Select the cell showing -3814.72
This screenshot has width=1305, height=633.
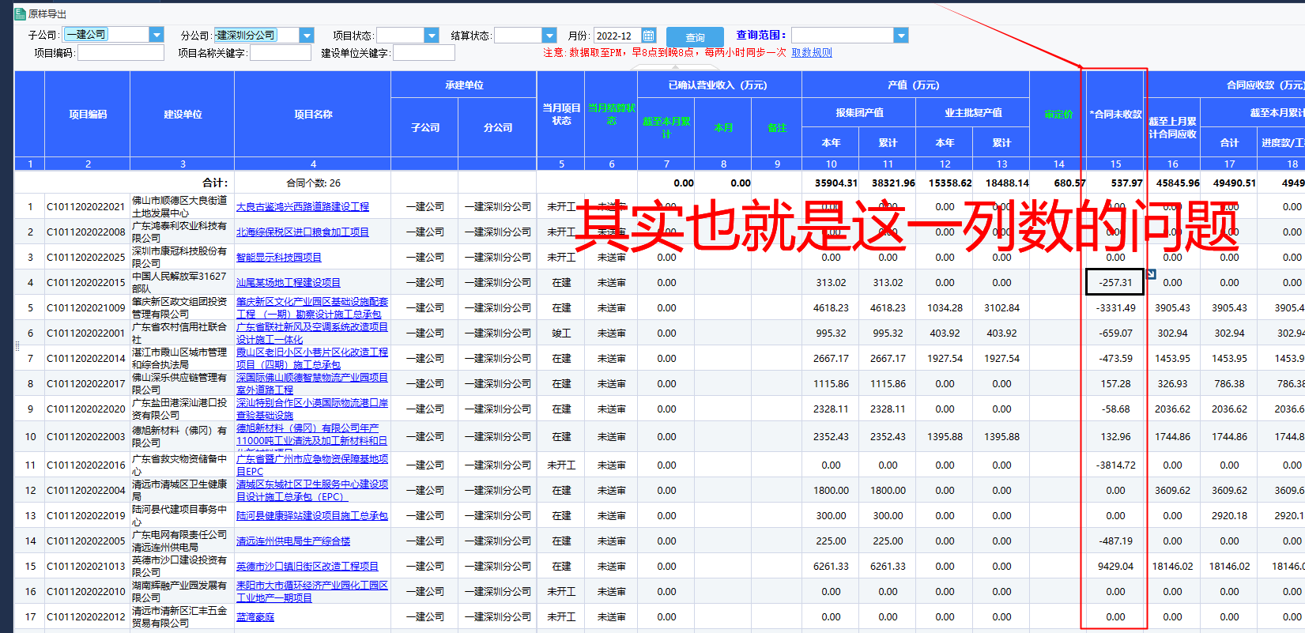tap(1115, 465)
